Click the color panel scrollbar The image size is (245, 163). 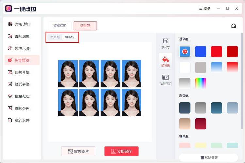pyautogui.click(x=242, y=81)
